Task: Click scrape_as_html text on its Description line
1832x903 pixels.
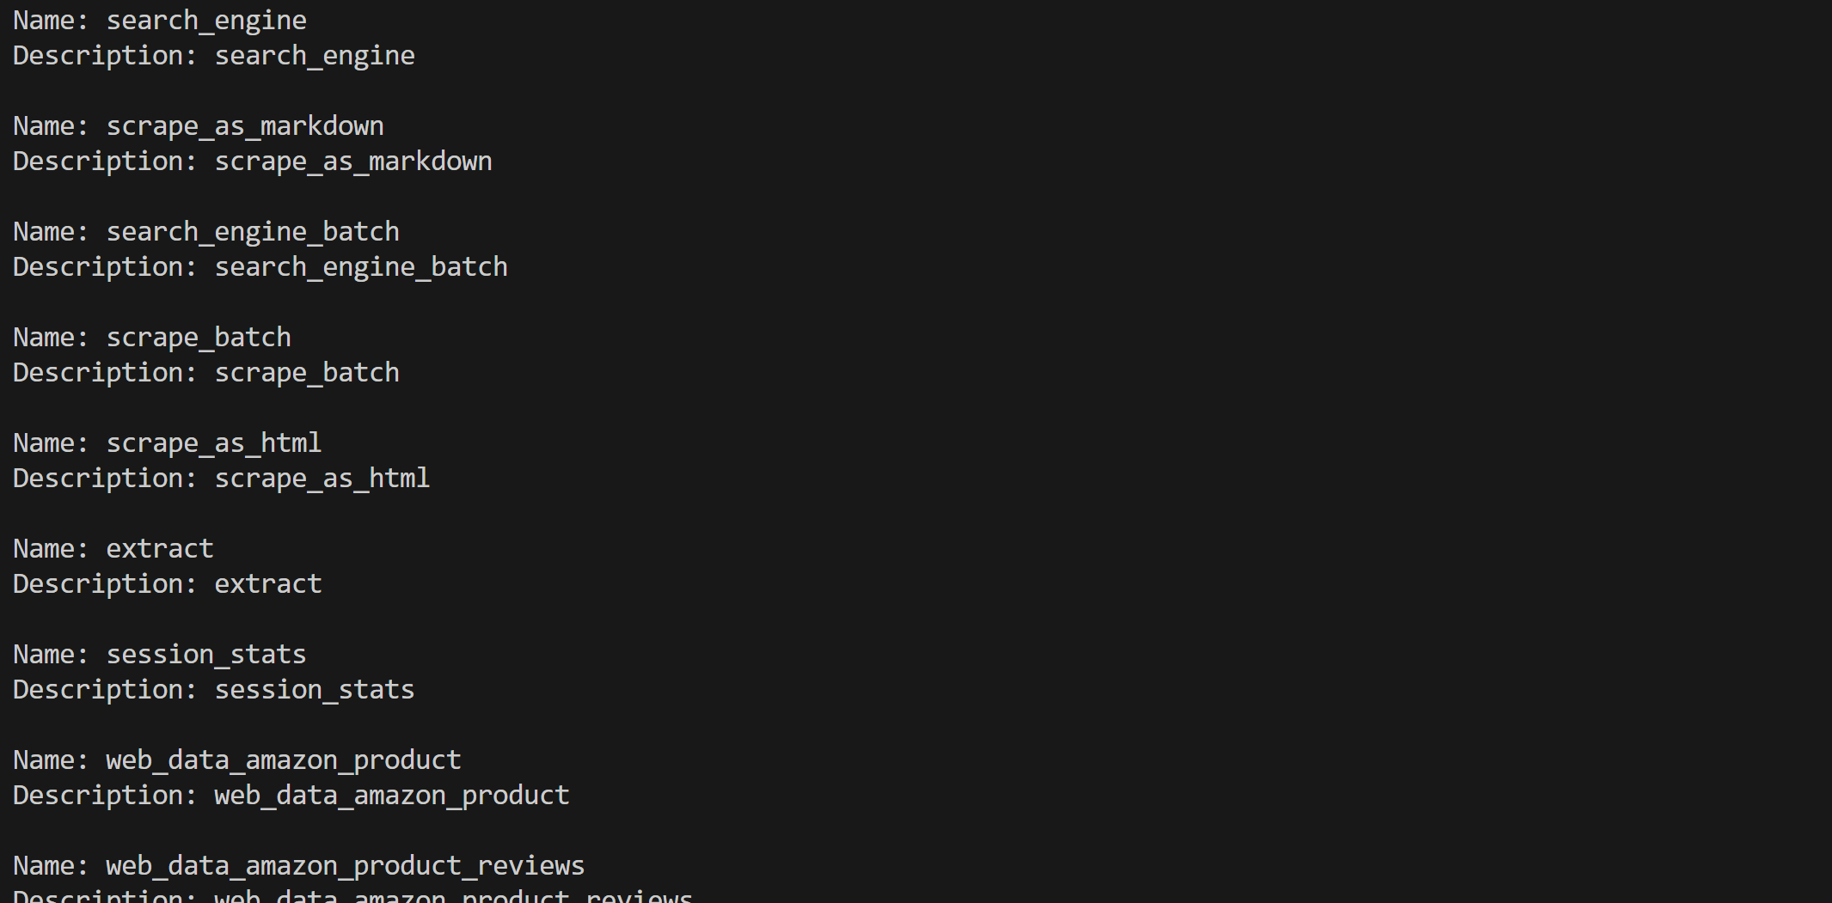Action: point(322,479)
